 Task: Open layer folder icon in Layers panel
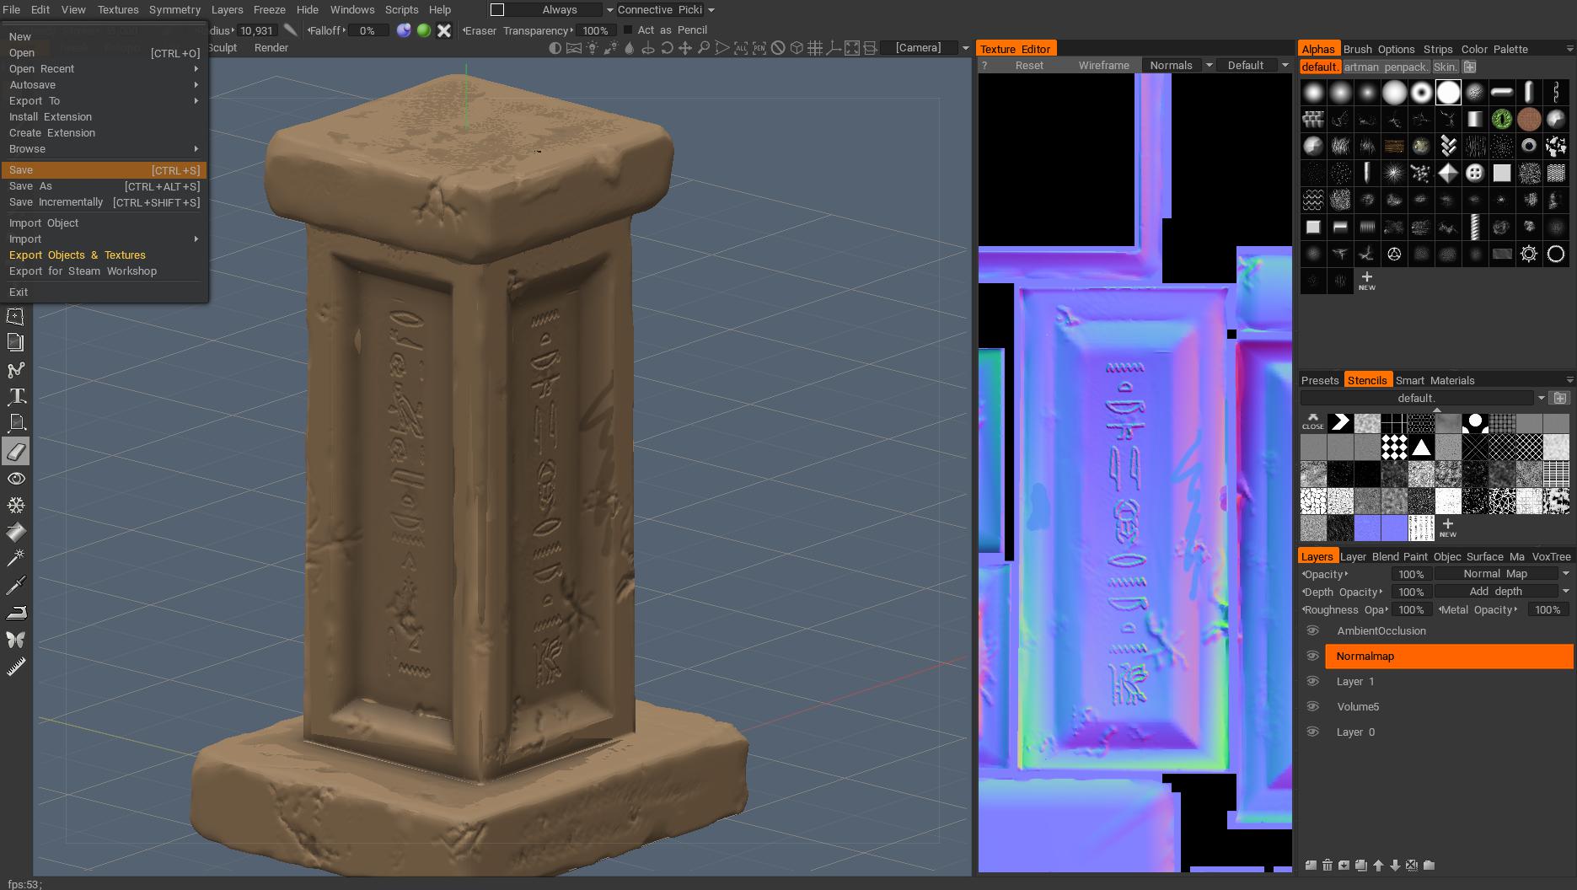coord(1429,865)
